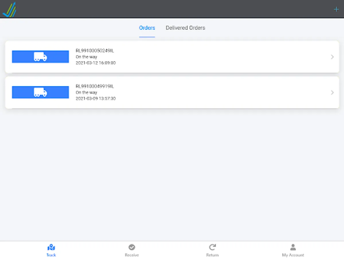Viewport: 344px width, 258px height.
Task: Click the Receive label in the bottom bar
Action: coord(132,255)
